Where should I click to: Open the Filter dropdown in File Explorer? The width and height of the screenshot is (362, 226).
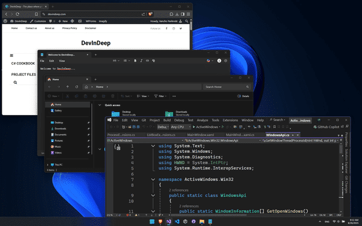160,96
